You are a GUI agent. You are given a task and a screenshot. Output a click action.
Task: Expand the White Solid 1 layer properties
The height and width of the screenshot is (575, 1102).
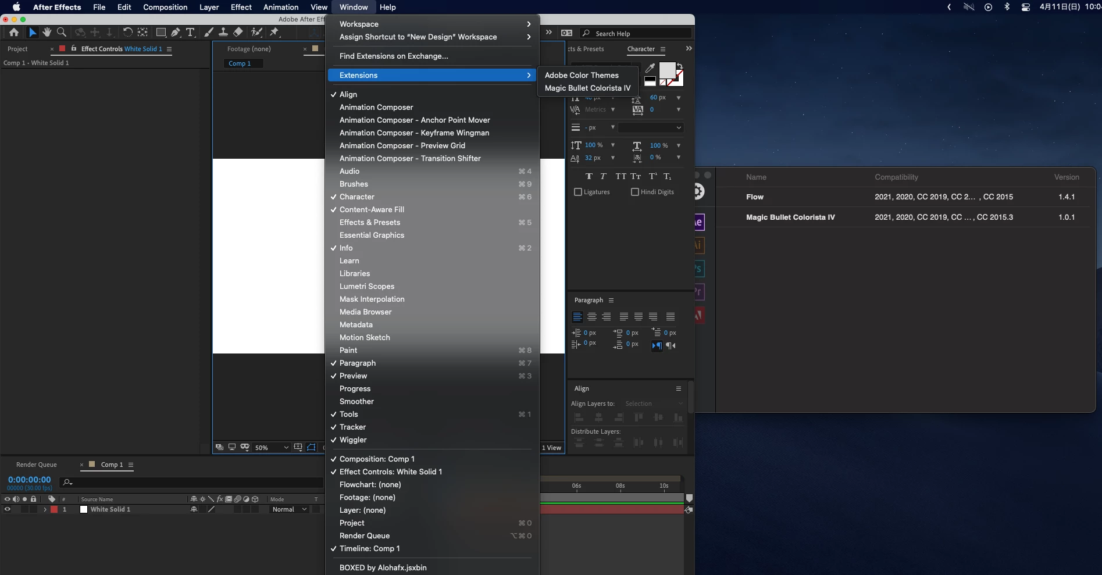tap(45, 509)
